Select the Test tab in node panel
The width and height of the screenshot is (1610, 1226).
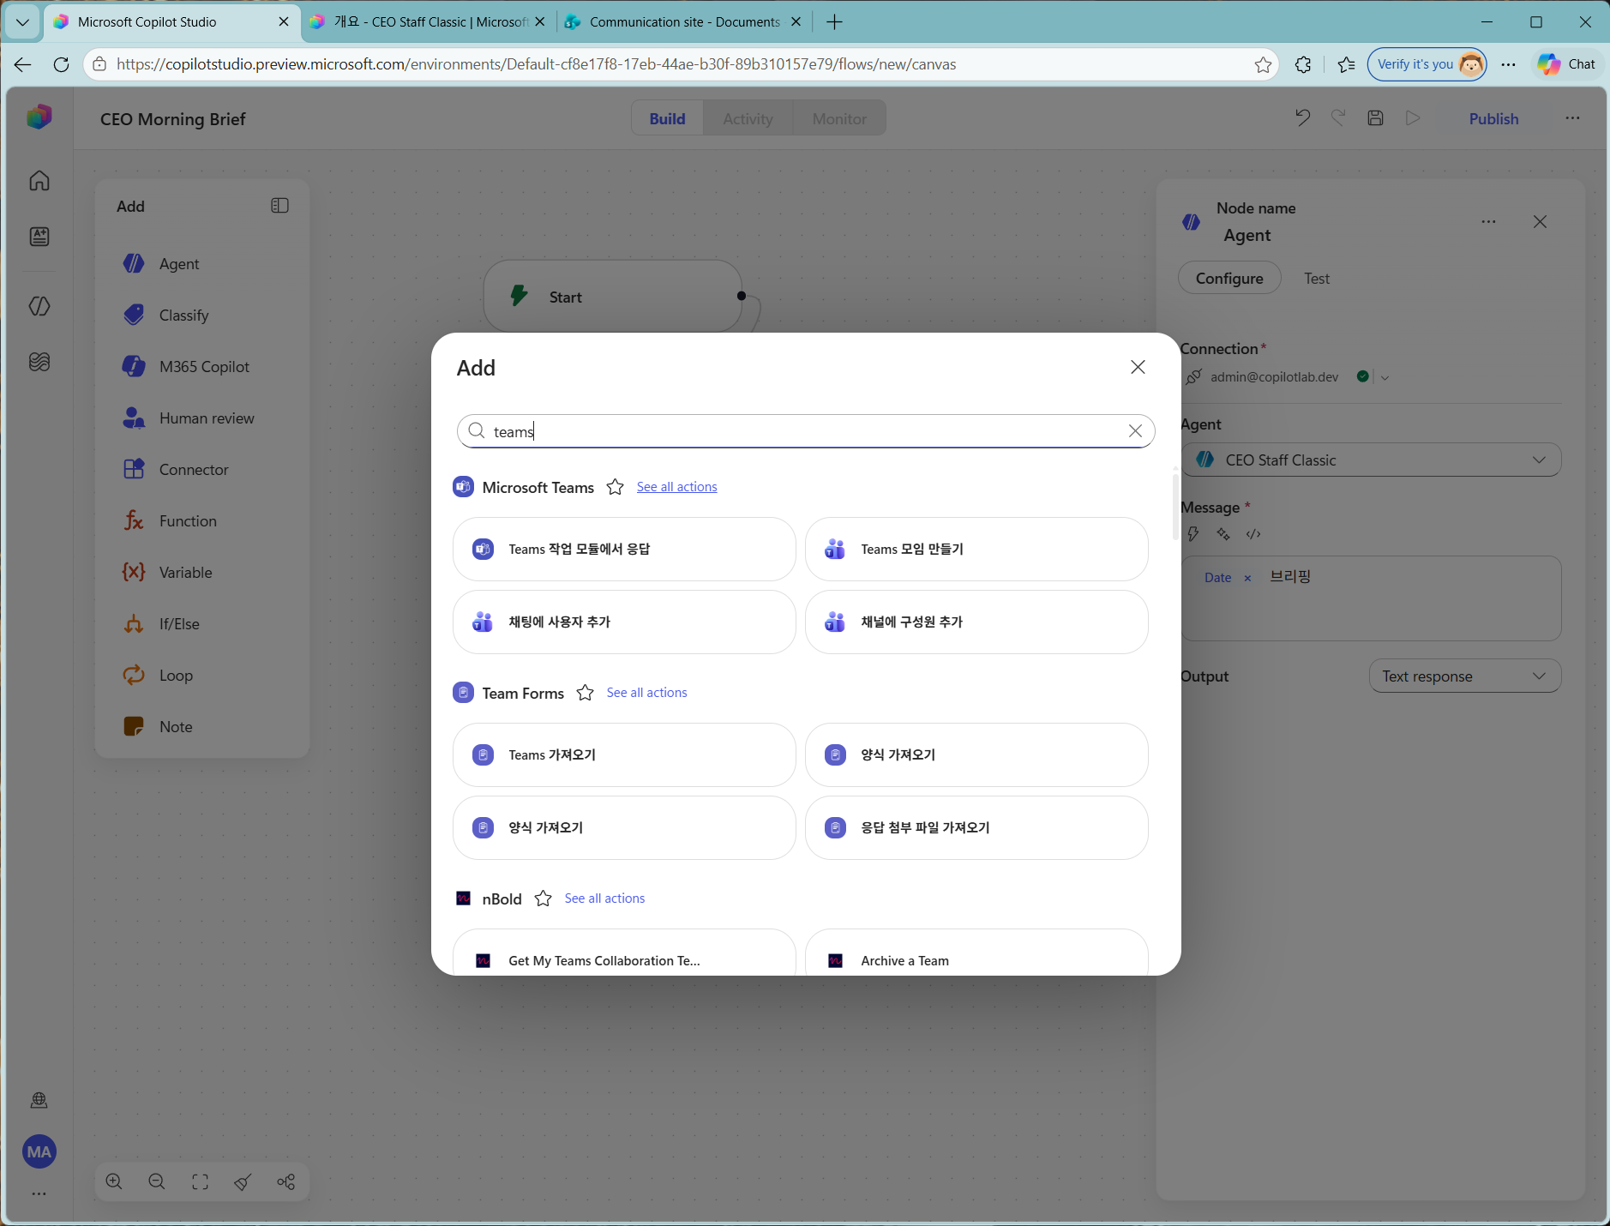click(1317, 279)
